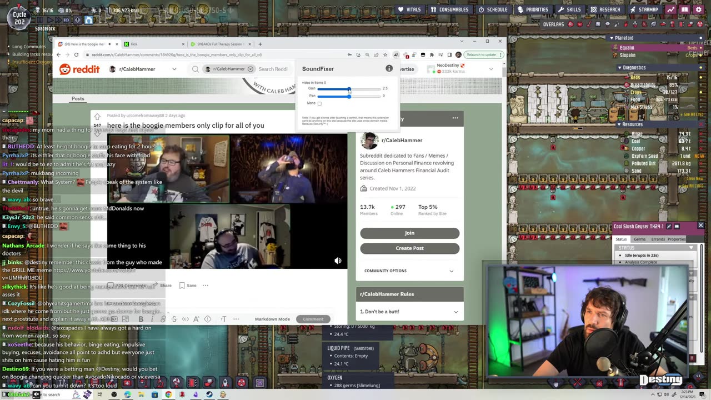Screen dimensions: 711x400
Task: Toggle inline code in comment editor
Action: (x=186, y=319)
